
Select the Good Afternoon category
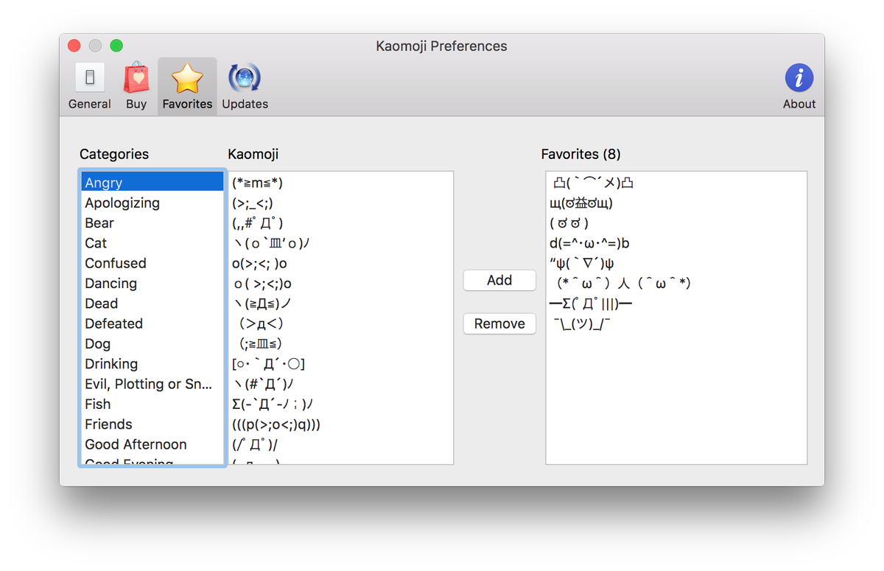152,444
